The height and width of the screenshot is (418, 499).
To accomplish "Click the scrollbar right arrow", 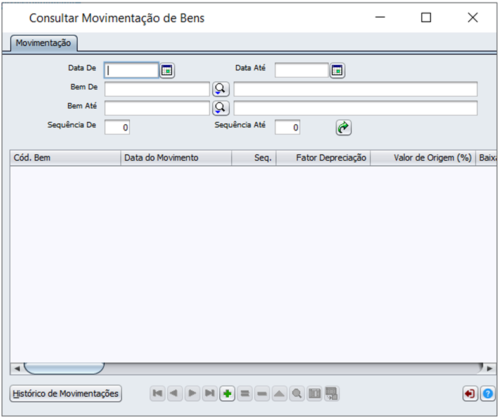I will coord(490,369).
